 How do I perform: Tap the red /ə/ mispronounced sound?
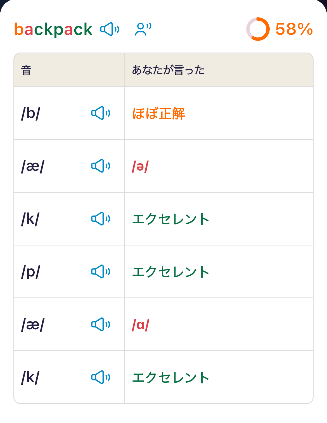point(140,166)
